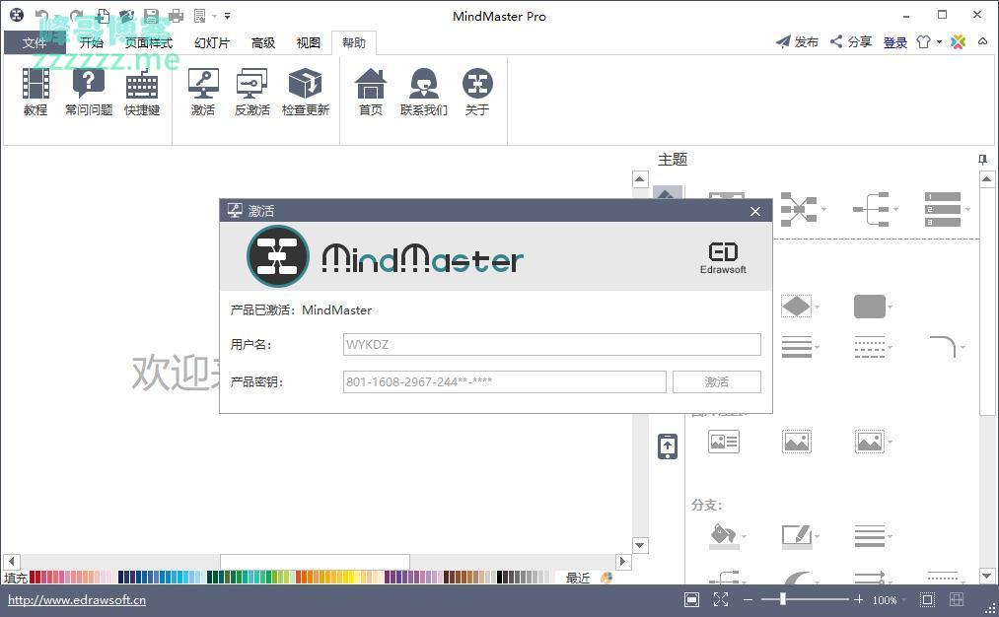Click the 检查更新 check for updates icon

[305, 92]
